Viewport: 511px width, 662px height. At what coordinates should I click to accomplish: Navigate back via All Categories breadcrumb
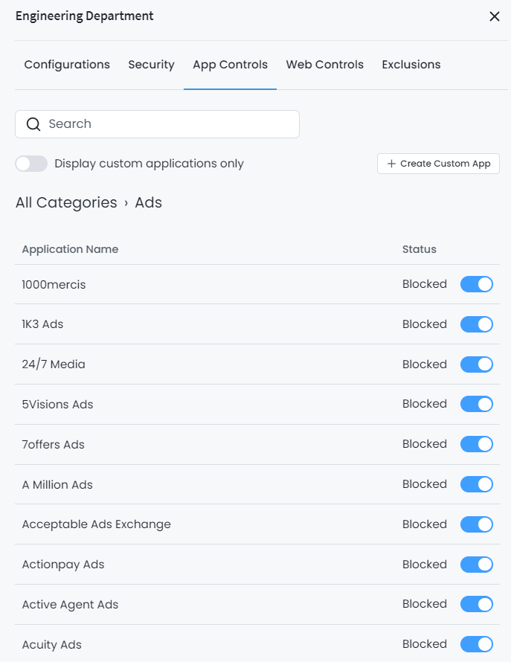point(67,202)
